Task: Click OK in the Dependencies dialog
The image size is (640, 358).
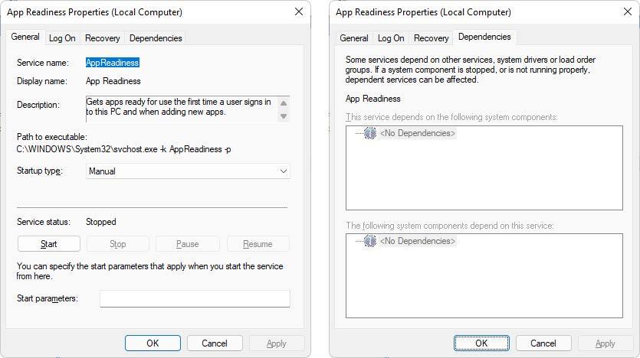Action: point(481,343)
